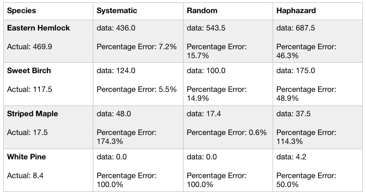Select the Sweet Birch species cell
This screenshot has height=195, width=366.
pyautogui.click(x=29, y=71)
